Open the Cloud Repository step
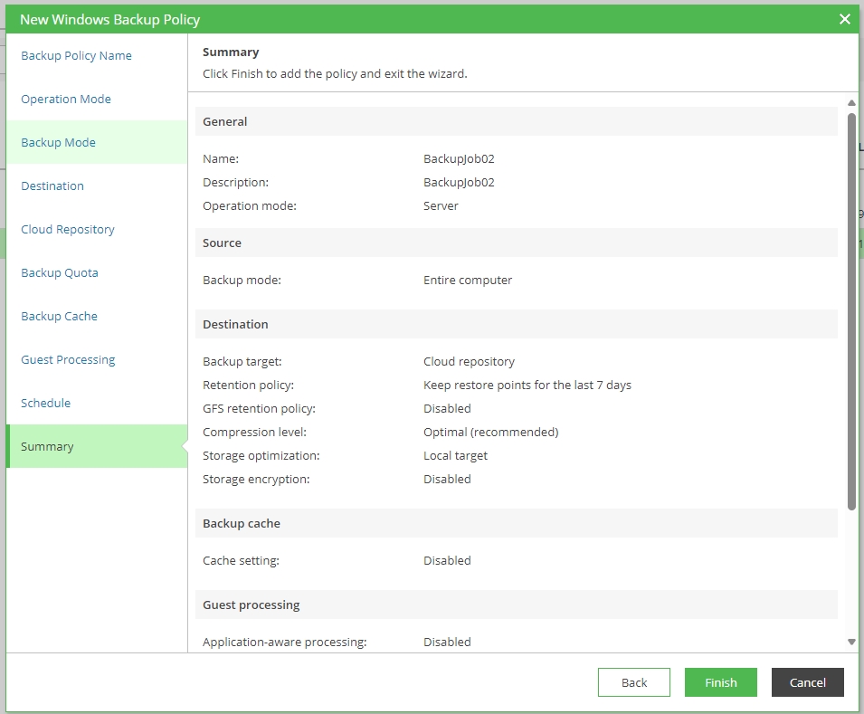 point(68,229)
